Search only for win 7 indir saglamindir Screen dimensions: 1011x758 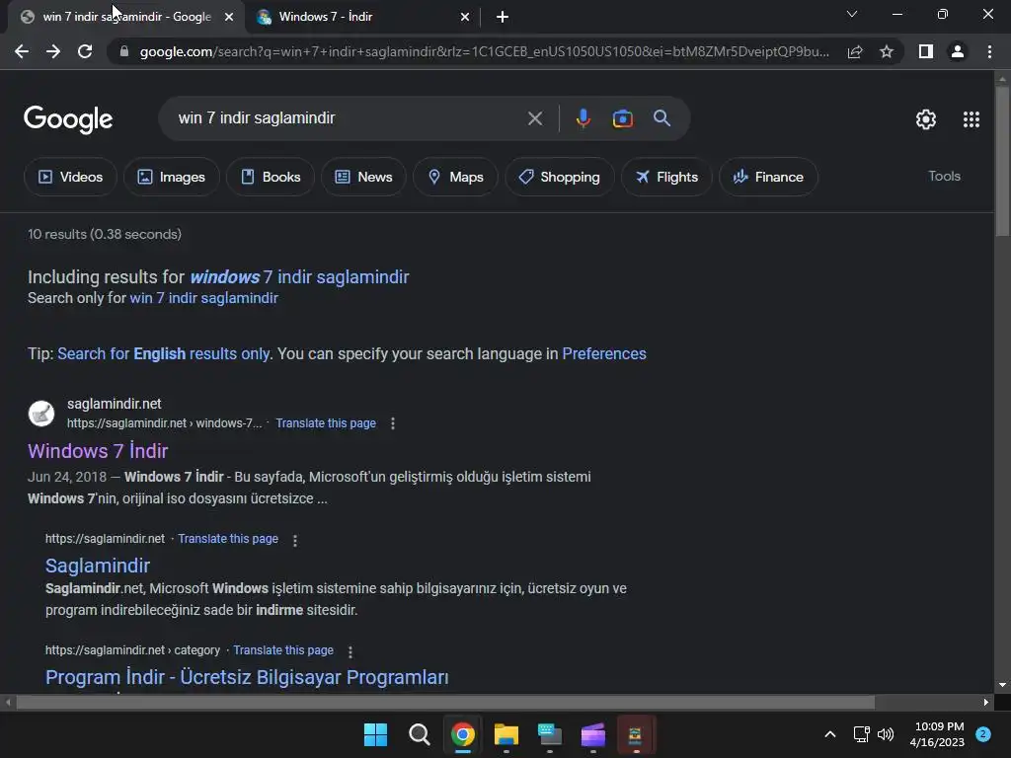203,298
